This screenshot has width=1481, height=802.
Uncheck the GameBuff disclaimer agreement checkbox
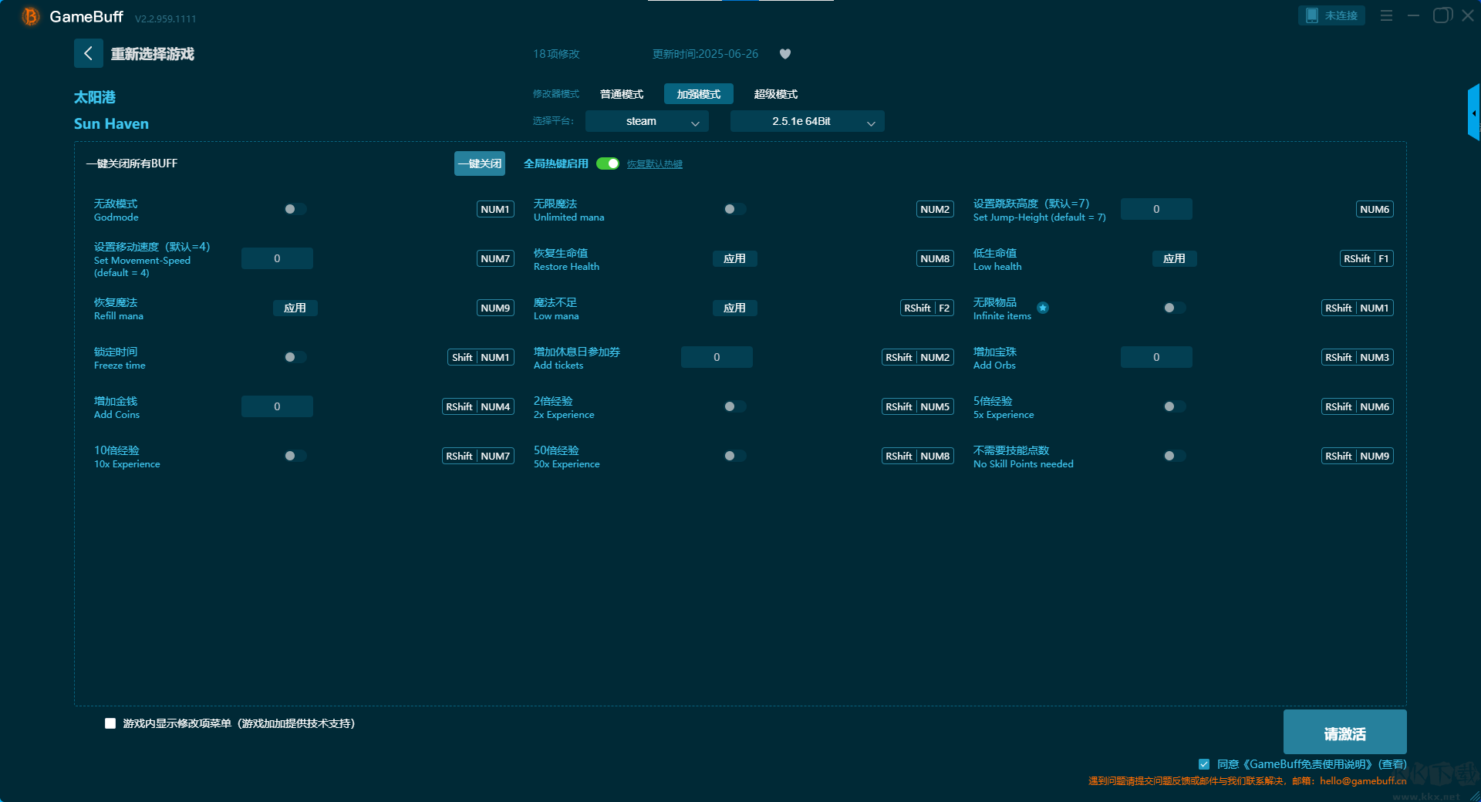1204,764
